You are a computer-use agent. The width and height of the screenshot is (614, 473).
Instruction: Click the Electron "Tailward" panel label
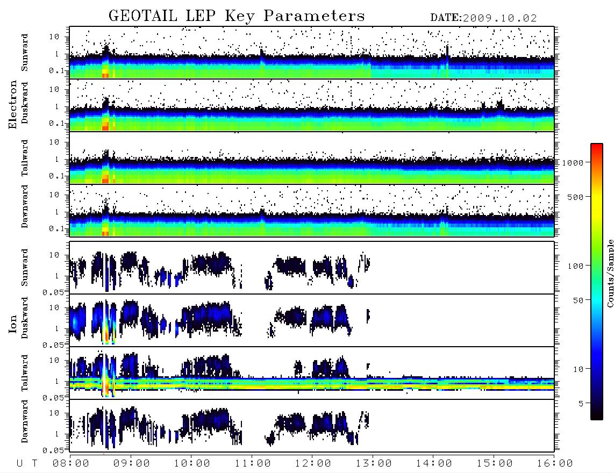click(25, 158)
